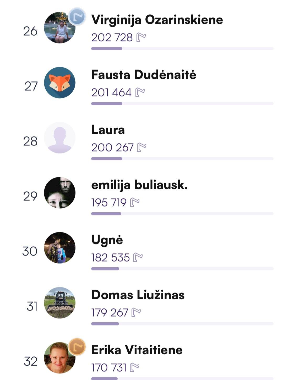Click the flag icon beside 182 535
This screenshot has height=380, width=283.
(138, 257)
